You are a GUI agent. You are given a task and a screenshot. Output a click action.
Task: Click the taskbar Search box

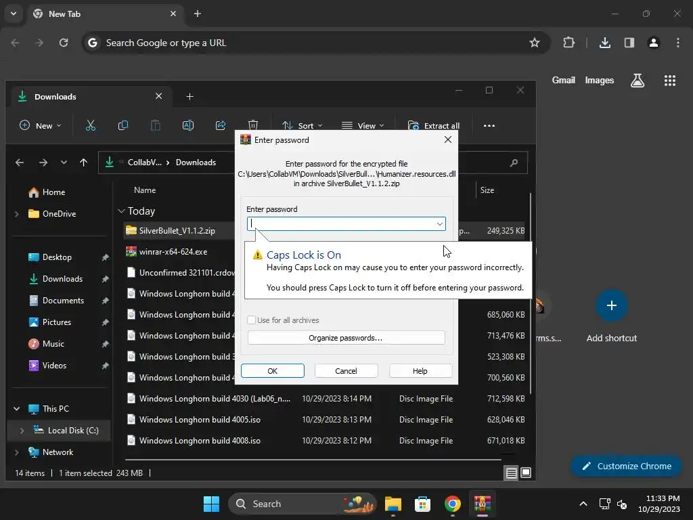click(303, 504)
